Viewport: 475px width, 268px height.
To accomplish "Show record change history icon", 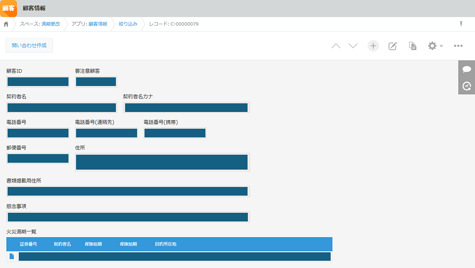I will pyautogui.click(x=467, y=86).
